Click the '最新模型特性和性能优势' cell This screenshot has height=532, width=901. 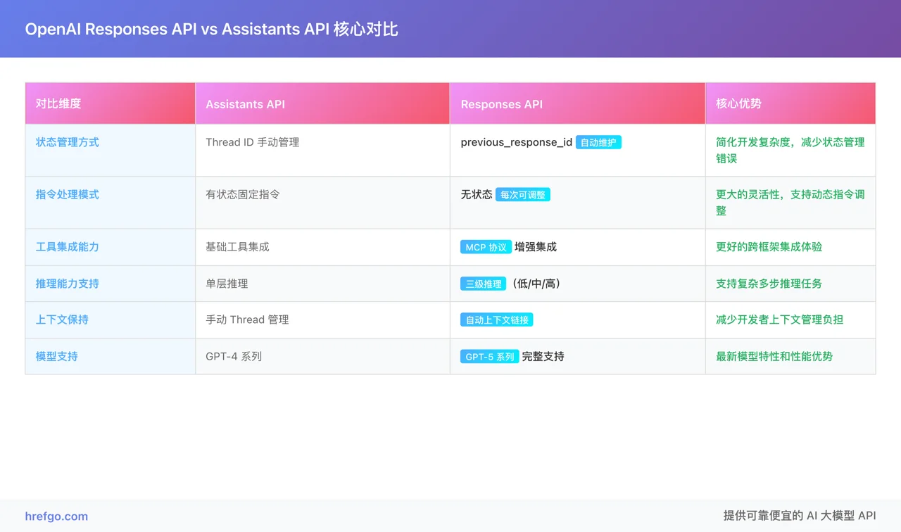790,356
